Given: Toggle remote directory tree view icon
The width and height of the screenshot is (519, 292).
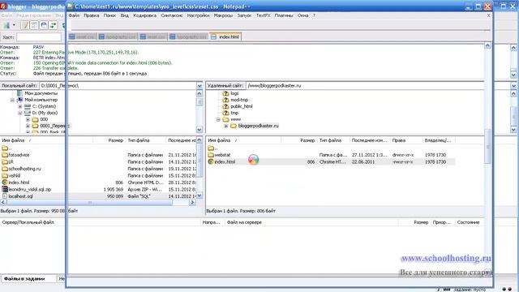Looking at the screenshot, I should point(43,25).
